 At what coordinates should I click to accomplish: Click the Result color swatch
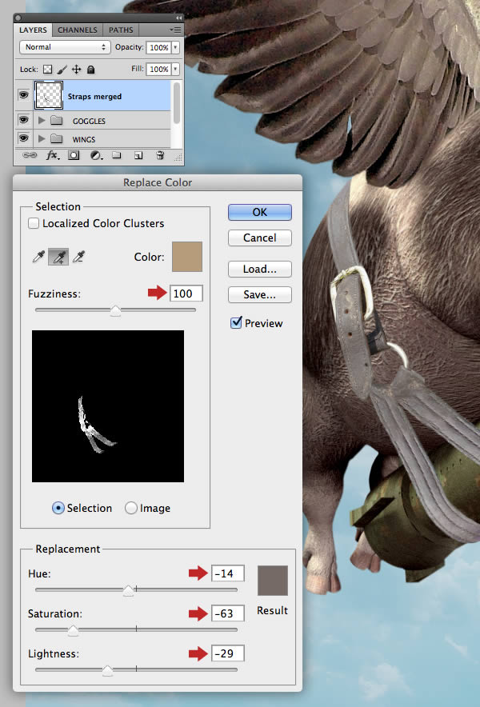[273, 581]
